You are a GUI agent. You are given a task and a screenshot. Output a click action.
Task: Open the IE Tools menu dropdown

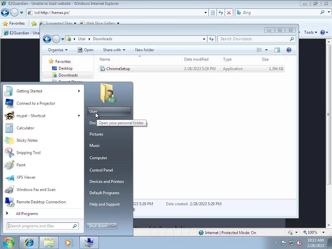pos(311,32)
